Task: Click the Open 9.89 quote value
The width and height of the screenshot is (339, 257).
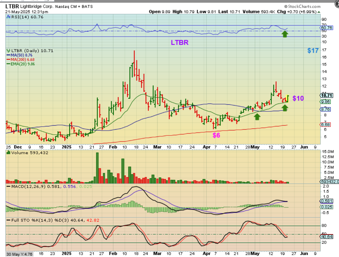Action: [x=159, y=12]
